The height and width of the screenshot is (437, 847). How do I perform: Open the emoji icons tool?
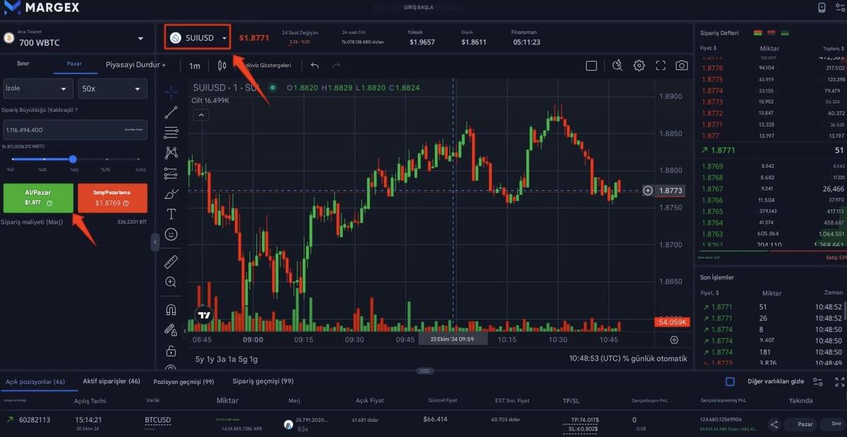point(171,234)
